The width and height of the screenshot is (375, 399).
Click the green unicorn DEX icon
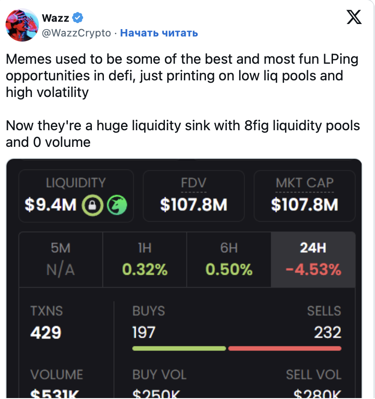coord(116,205)
